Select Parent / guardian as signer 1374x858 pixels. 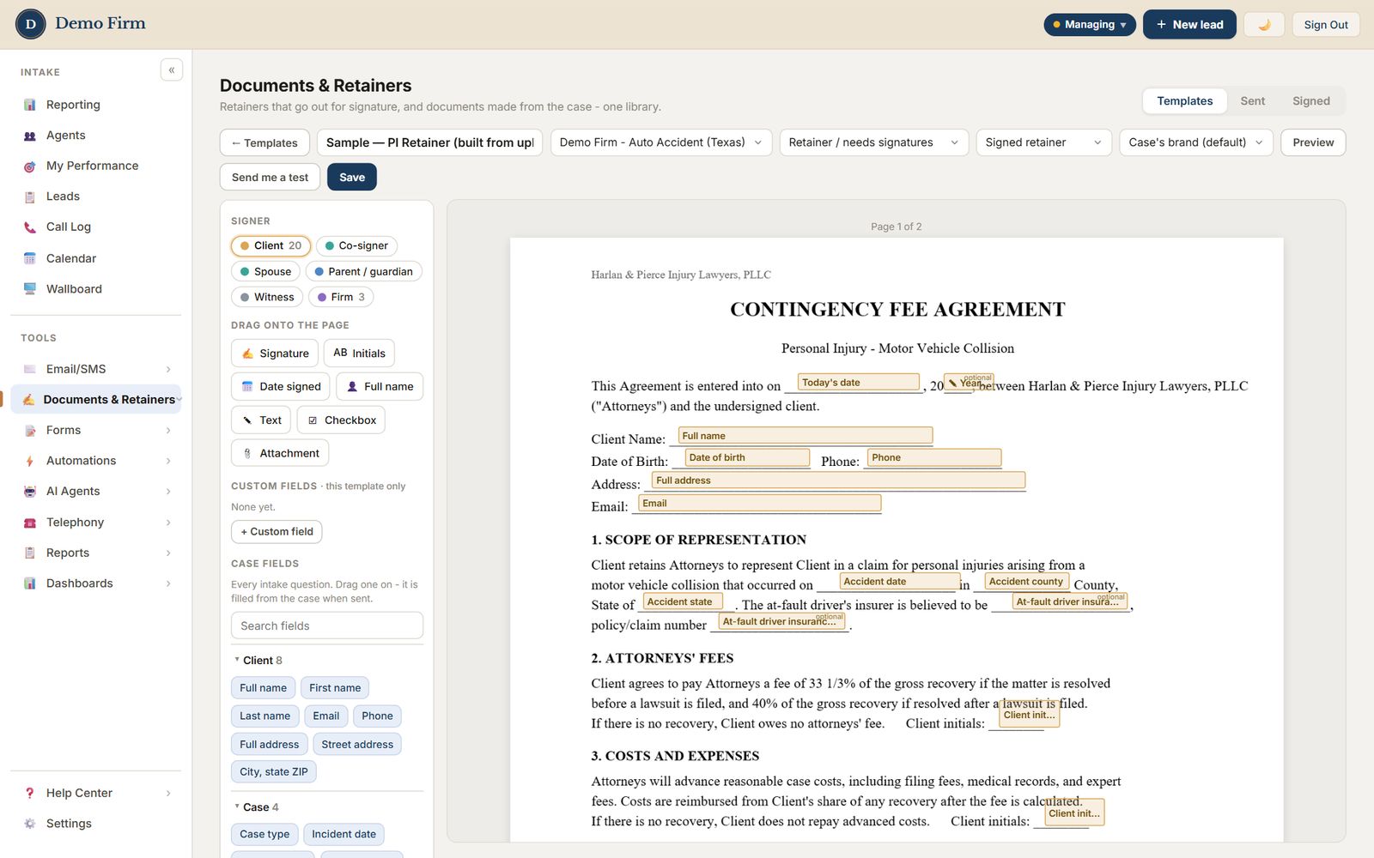(363, 271)
